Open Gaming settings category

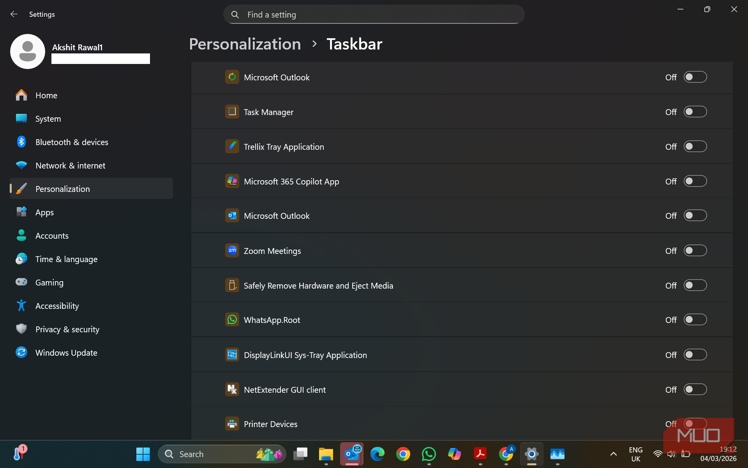coord(91,282)
